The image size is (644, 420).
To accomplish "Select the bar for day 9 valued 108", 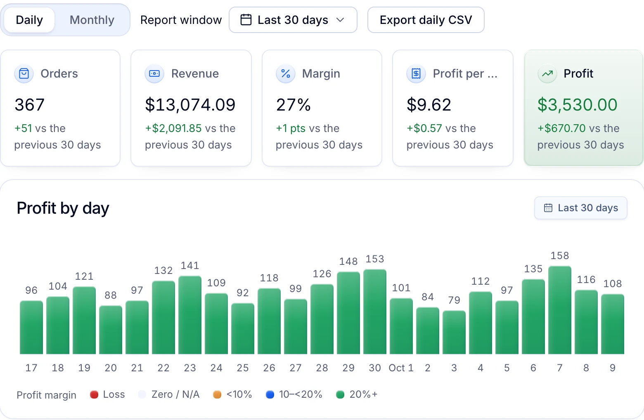I will [x=613, y=324].
